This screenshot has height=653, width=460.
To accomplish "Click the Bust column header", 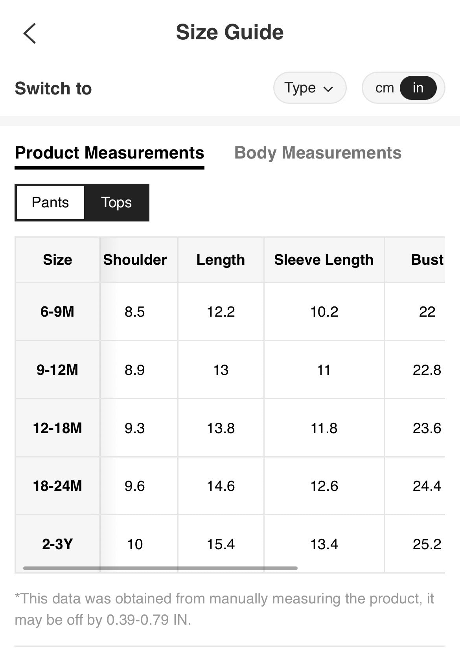I will pyautogui.click(x=427, y=260).
